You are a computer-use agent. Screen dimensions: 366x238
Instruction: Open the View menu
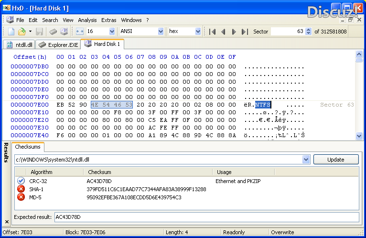[x=68, y=20]
